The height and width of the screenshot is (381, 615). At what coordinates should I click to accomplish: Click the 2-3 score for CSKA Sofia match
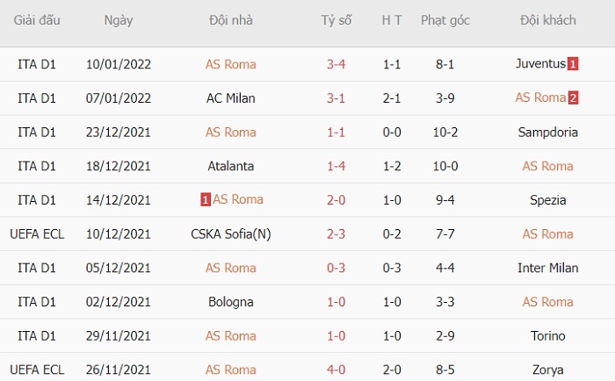tap(336, 234)
